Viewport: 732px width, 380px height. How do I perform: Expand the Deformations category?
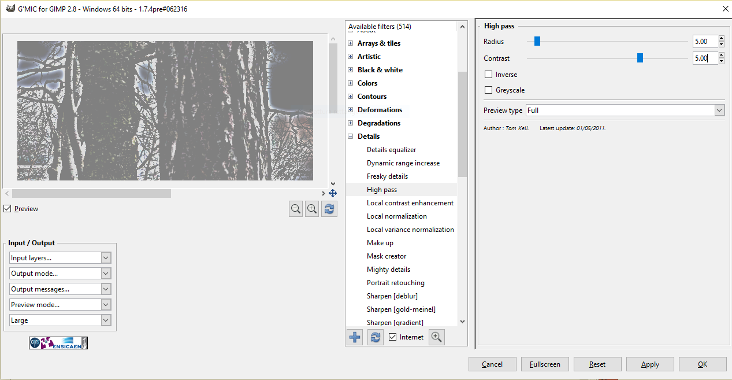pyautogui.click(x=350, y=110)
